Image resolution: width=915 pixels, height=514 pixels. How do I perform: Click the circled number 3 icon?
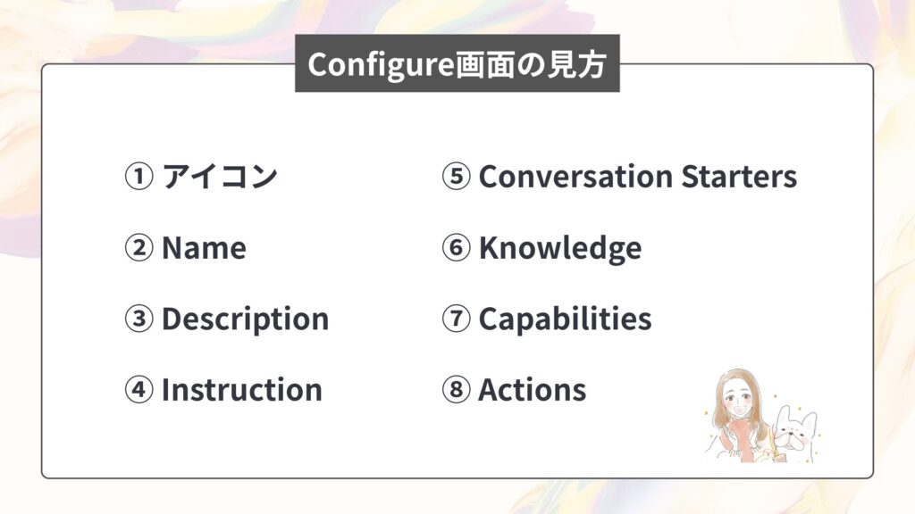coord(139,319)
